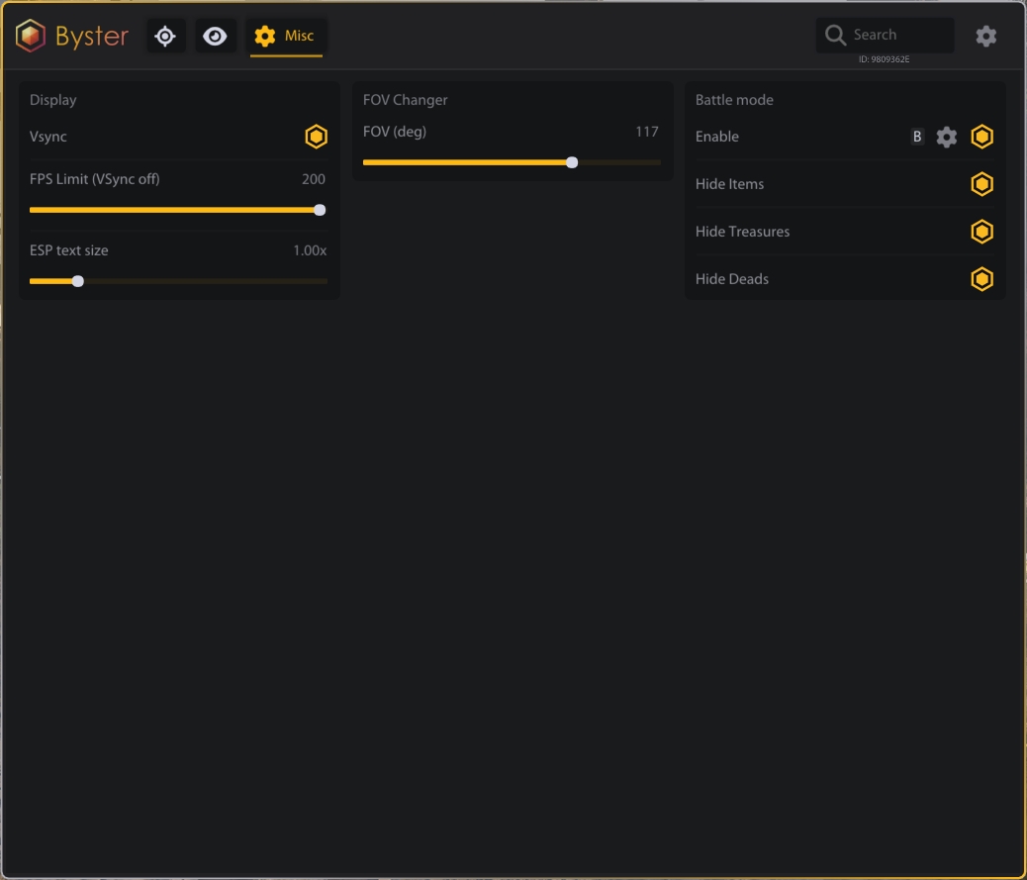The width and height of the screenshot is (1027, 880).
Task: Click the FPS Limit value 200
Action: 313,179
